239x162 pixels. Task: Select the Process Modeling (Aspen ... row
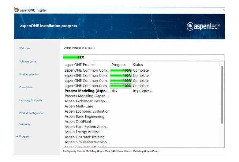coord(87,96)
